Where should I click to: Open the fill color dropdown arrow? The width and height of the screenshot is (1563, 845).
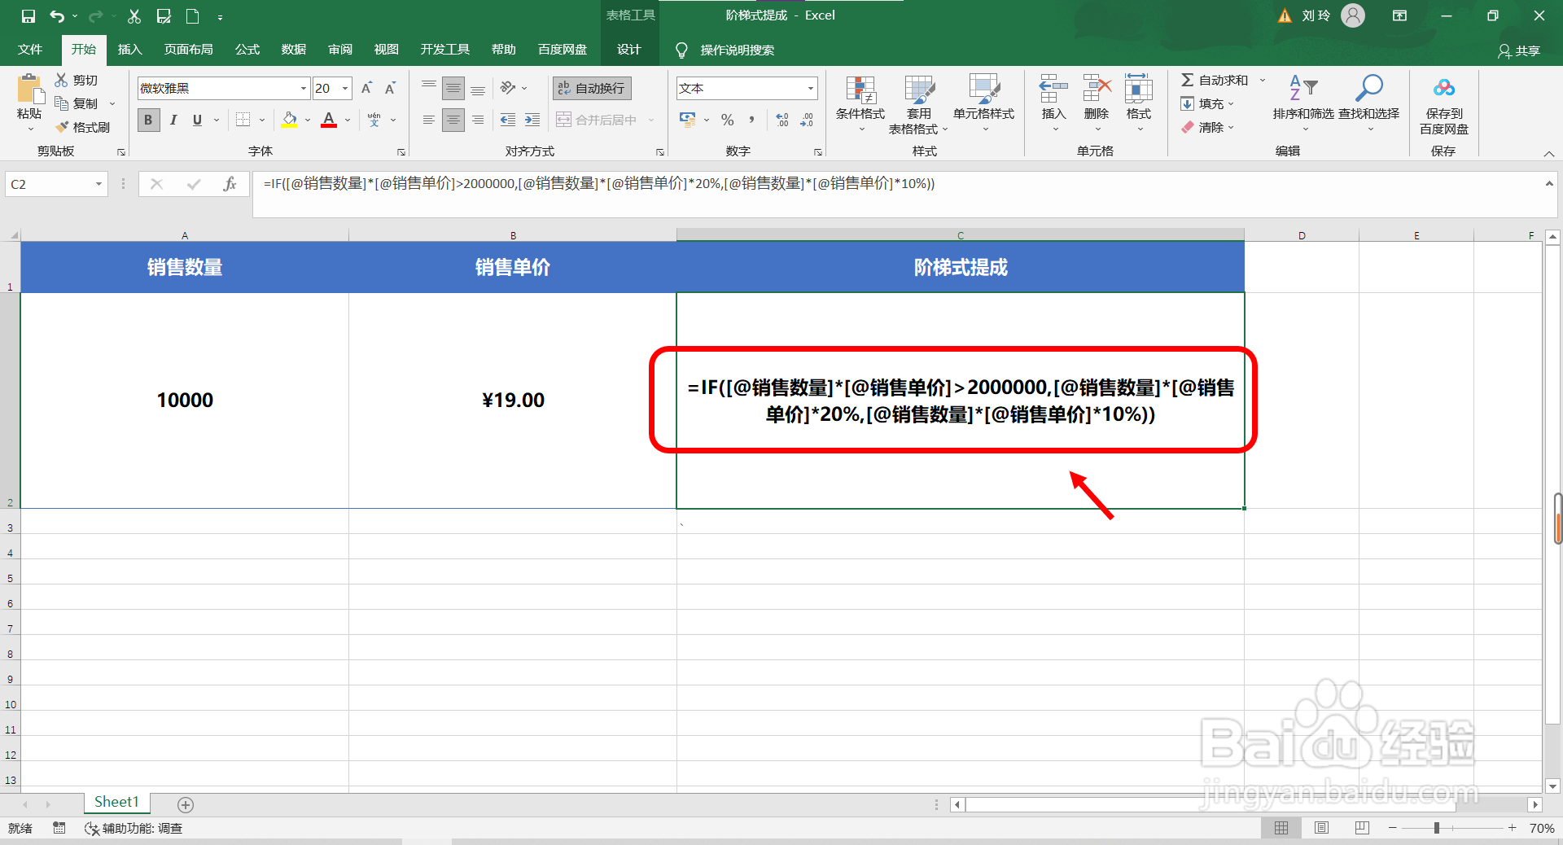308,120
